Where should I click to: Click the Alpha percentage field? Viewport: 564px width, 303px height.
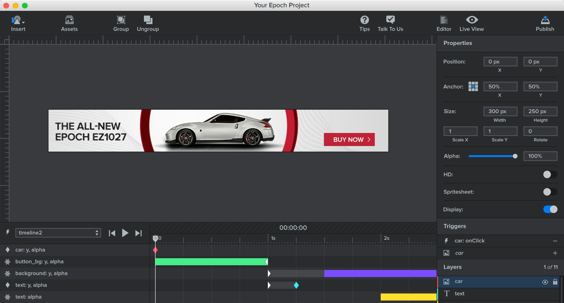[x=540, y=156]
